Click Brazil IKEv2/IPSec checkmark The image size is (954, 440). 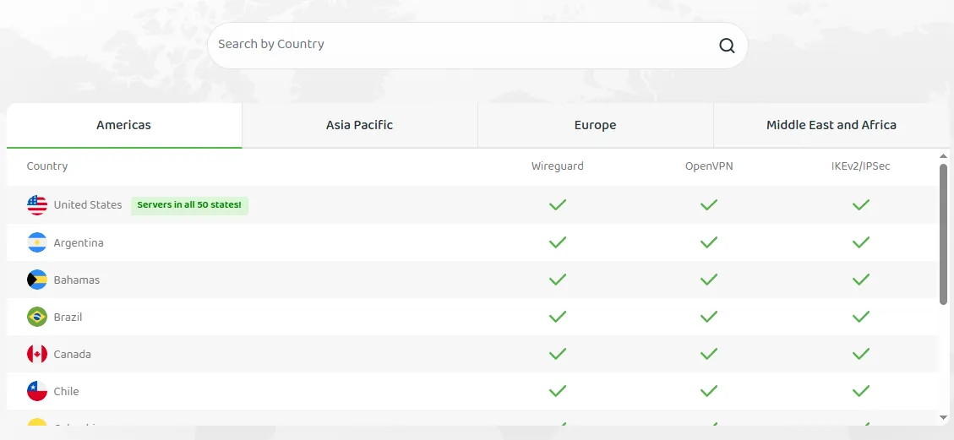(860, 317)
